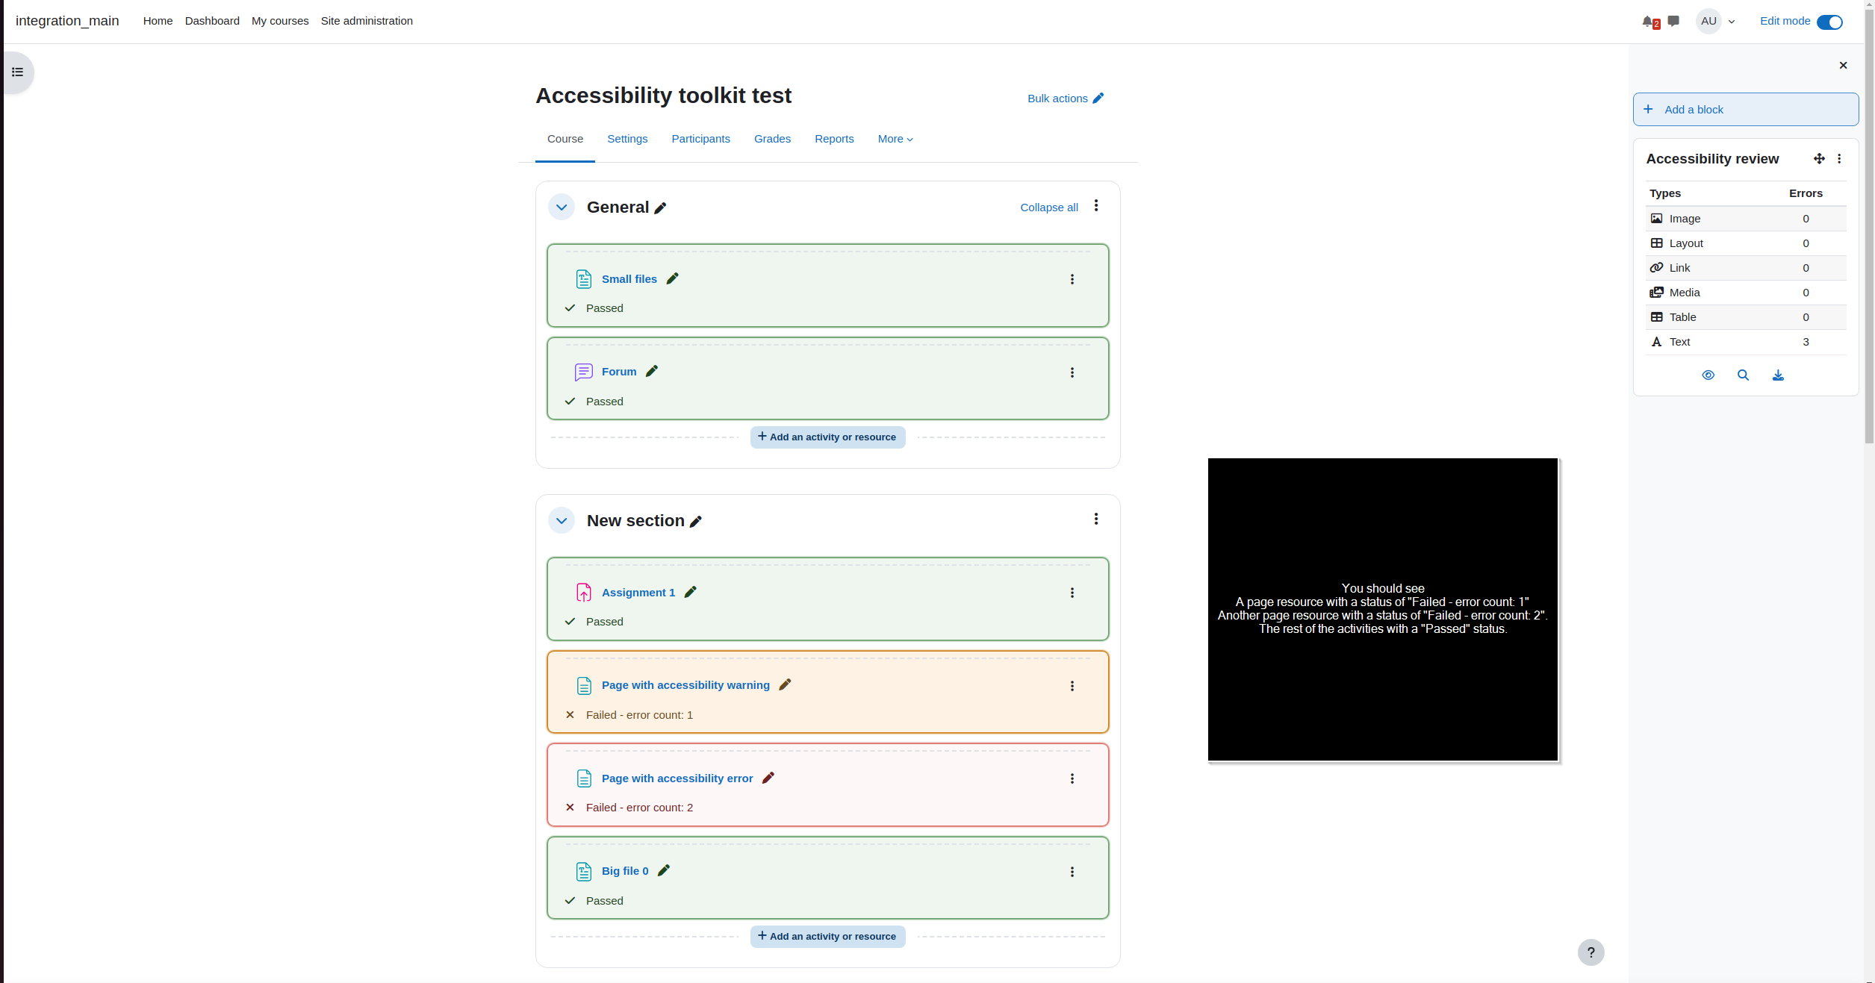The width and height of the screenshot is (1875, 983).
Task: Edit Forum title pencil icon
Action: [652, 371]
